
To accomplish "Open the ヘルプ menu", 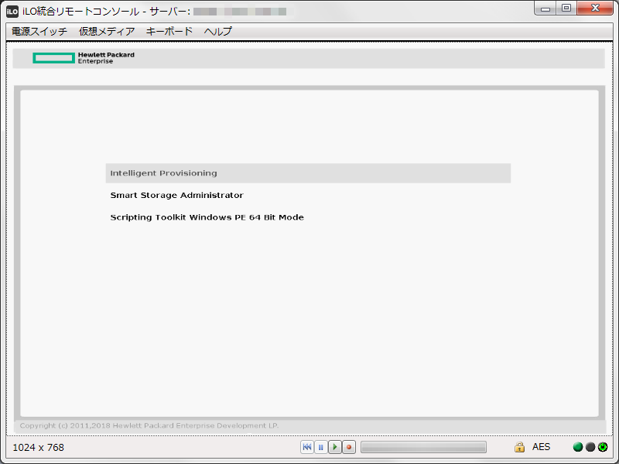I will [218, 31].
